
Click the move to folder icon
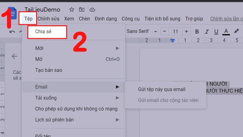pos(82,10)
